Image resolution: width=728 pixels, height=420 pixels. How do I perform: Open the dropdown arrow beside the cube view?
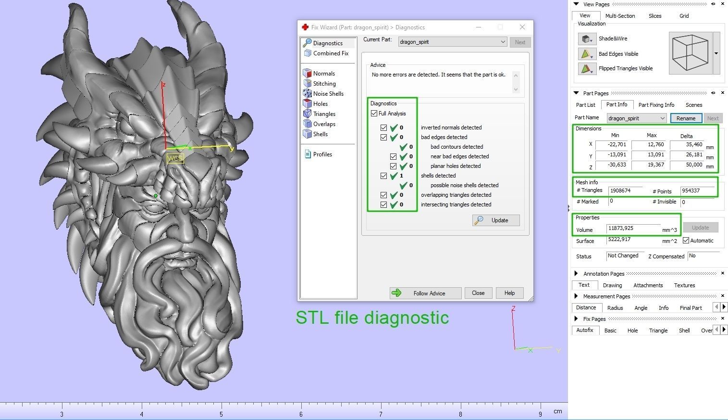tap(716, 53)
